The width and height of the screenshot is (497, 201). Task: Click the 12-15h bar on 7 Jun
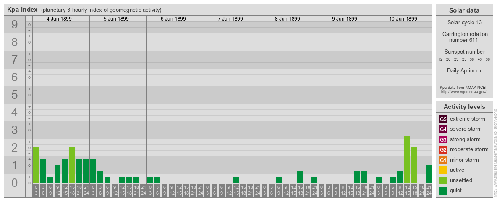coord(236,180)
